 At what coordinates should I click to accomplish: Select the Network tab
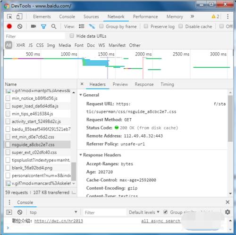click(x=116, y=16)
